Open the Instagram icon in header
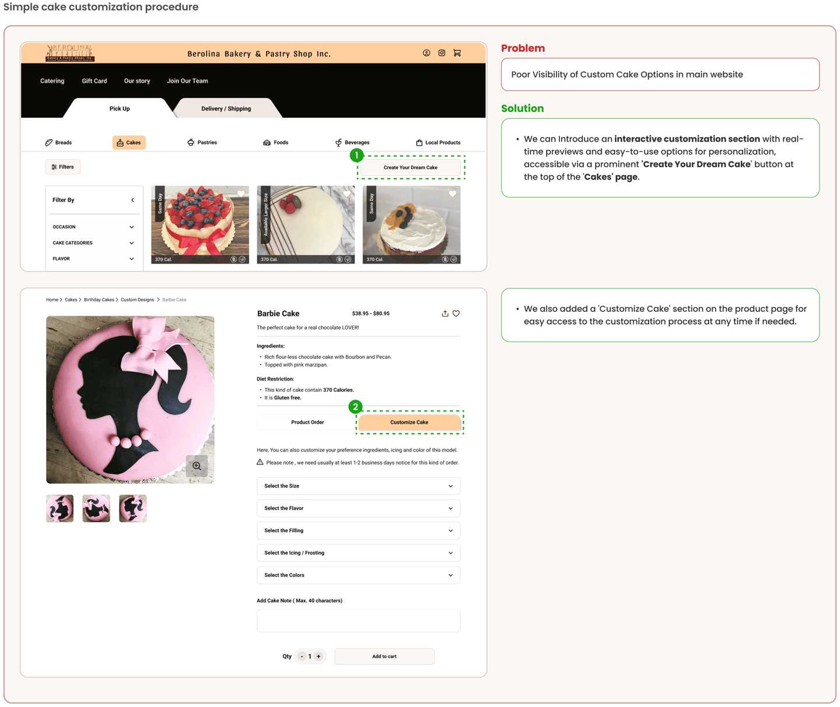This screenshot has width=840, height=707. coord(442,53)
